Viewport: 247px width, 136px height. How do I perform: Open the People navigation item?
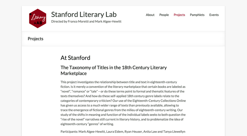(164, 15)
